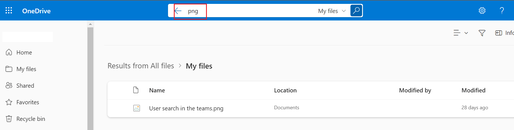The width and height of the screenshot is (514, 130).
Task: Click the 28 days ago cell
Action: (x=475, y=108)
